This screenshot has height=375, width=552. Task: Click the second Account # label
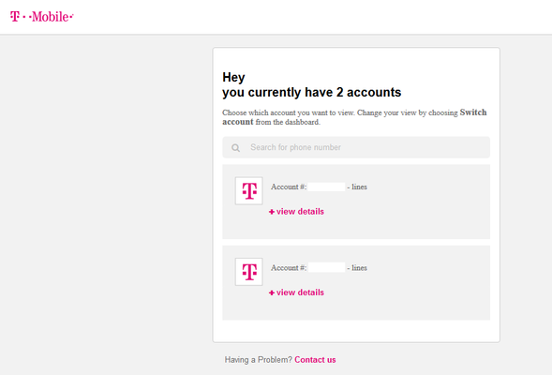coord(289,268)
